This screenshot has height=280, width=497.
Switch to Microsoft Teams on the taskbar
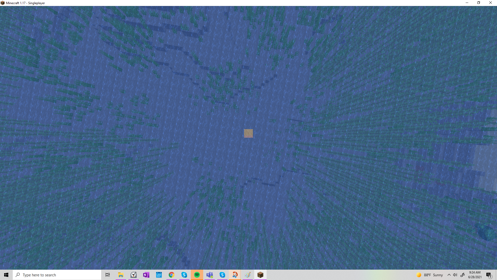[210, 275]
